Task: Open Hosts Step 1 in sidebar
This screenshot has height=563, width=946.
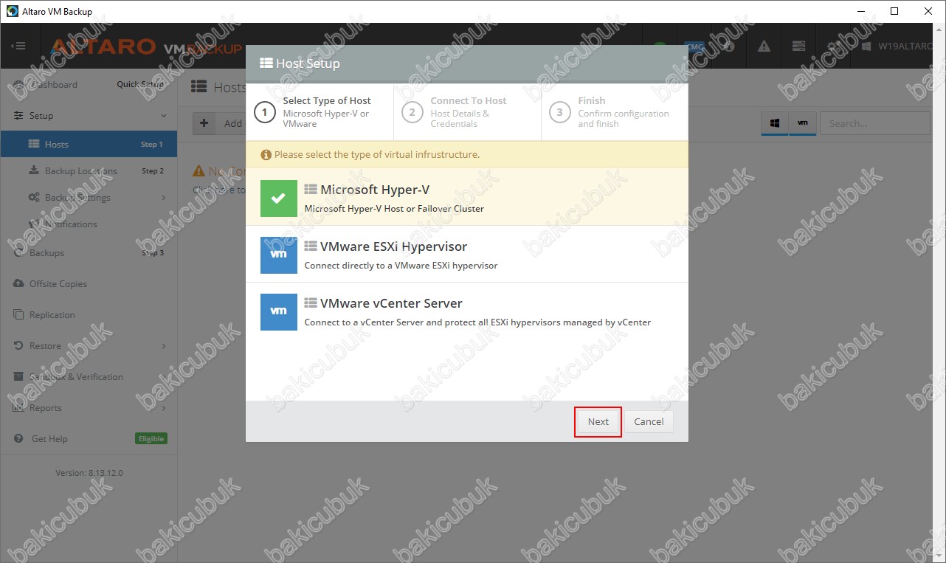Action: click(89, 144)
